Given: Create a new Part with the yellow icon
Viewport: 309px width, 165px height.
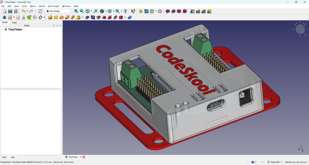Looking at the screenshot, I should tap(141, 11).
